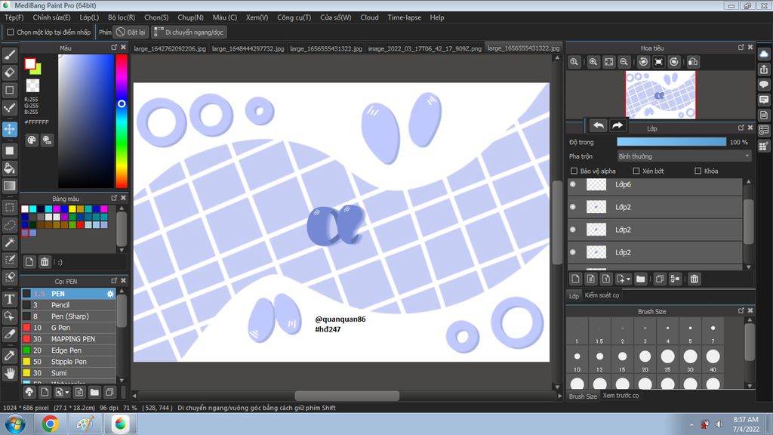773x435 pixels.
Task: Add a new layer in layer panel
Action: pyautogui.click(x=575, y=279)
